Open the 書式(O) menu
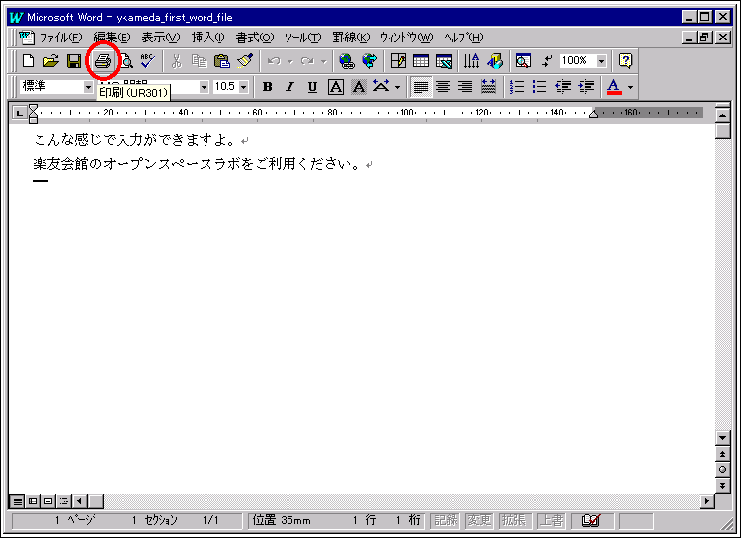Image resolution: width=741 pixels, height=538 pixels. (x=255, y=38)
